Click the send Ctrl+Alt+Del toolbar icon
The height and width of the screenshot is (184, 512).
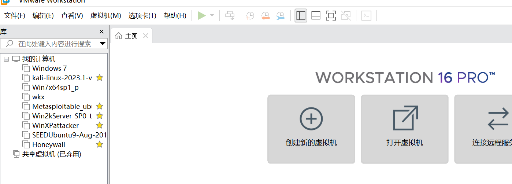pyautogui.click(x=230, y=16)
